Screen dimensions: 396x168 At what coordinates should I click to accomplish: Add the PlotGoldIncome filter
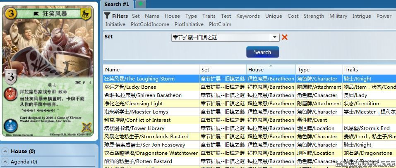(x=150, y=24)
